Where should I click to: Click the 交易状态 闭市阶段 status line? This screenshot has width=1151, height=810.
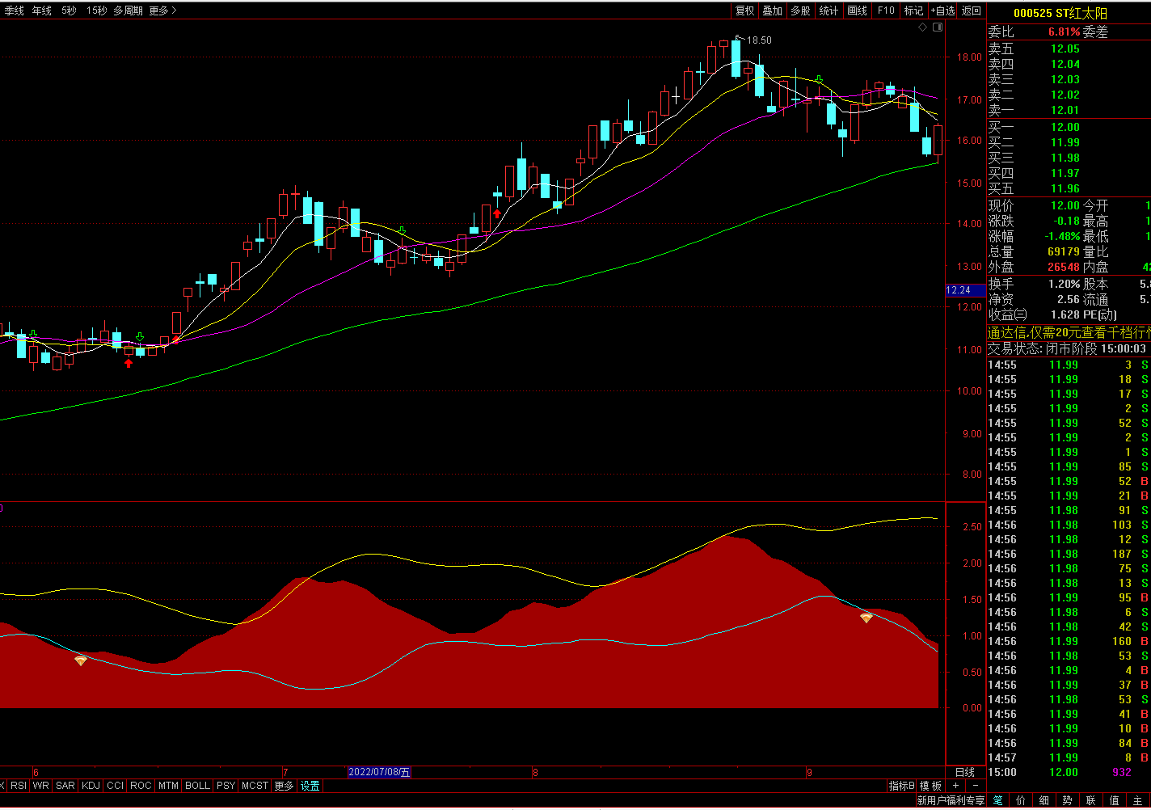(1067, 348)
